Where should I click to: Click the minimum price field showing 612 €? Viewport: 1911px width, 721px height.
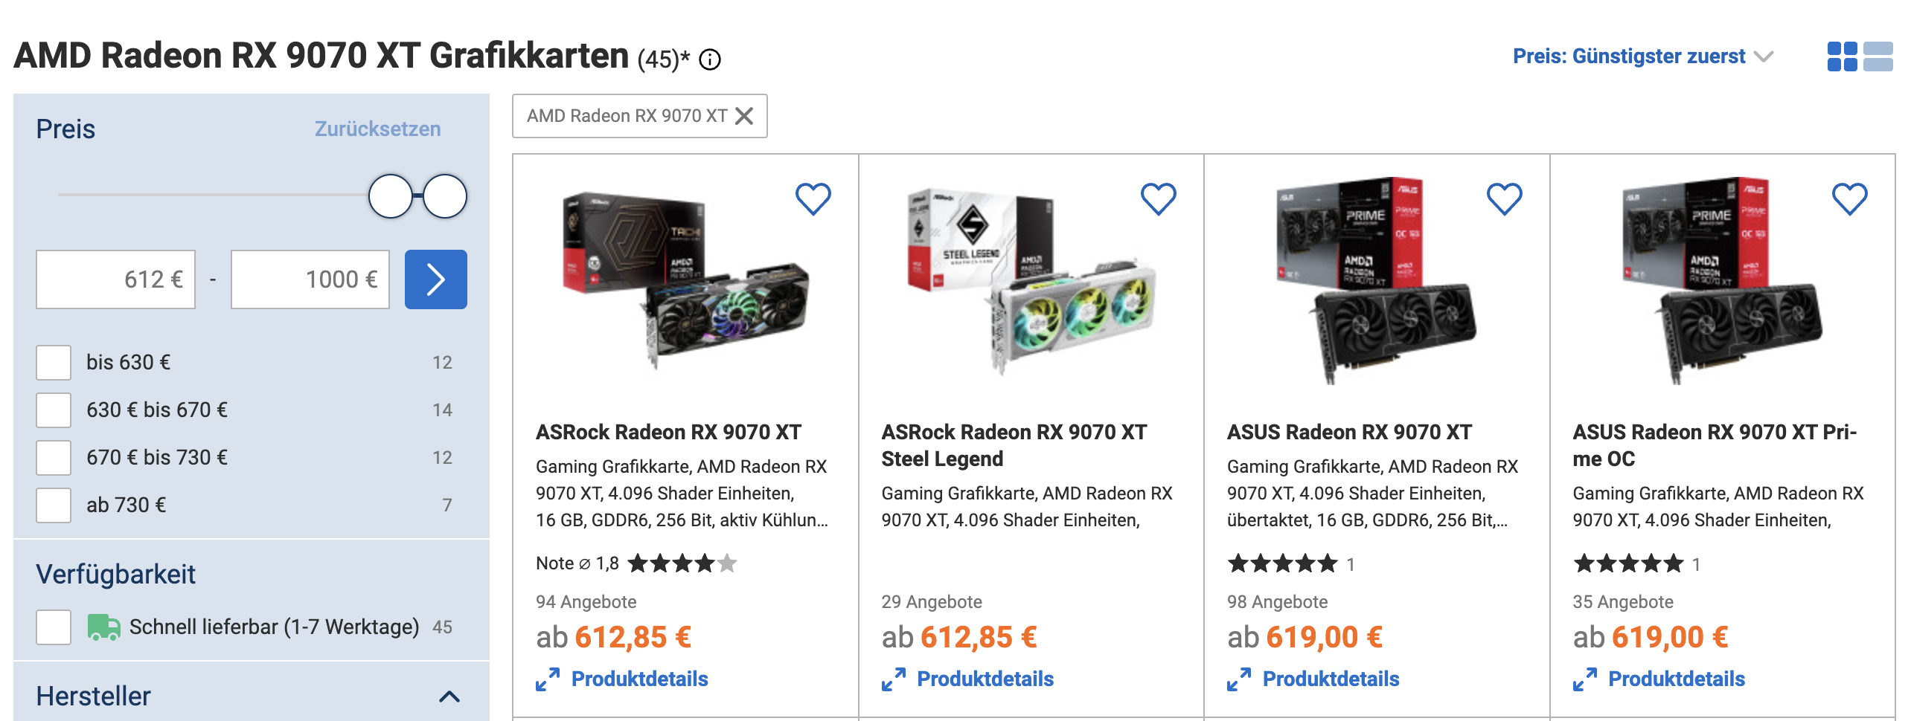point(116,279)
